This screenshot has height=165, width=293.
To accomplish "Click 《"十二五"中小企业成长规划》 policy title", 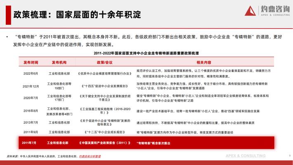I will click(x=105, y=132).
